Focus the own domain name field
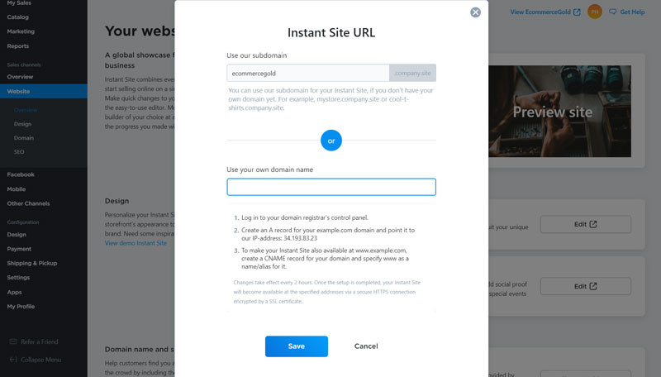 331,187
